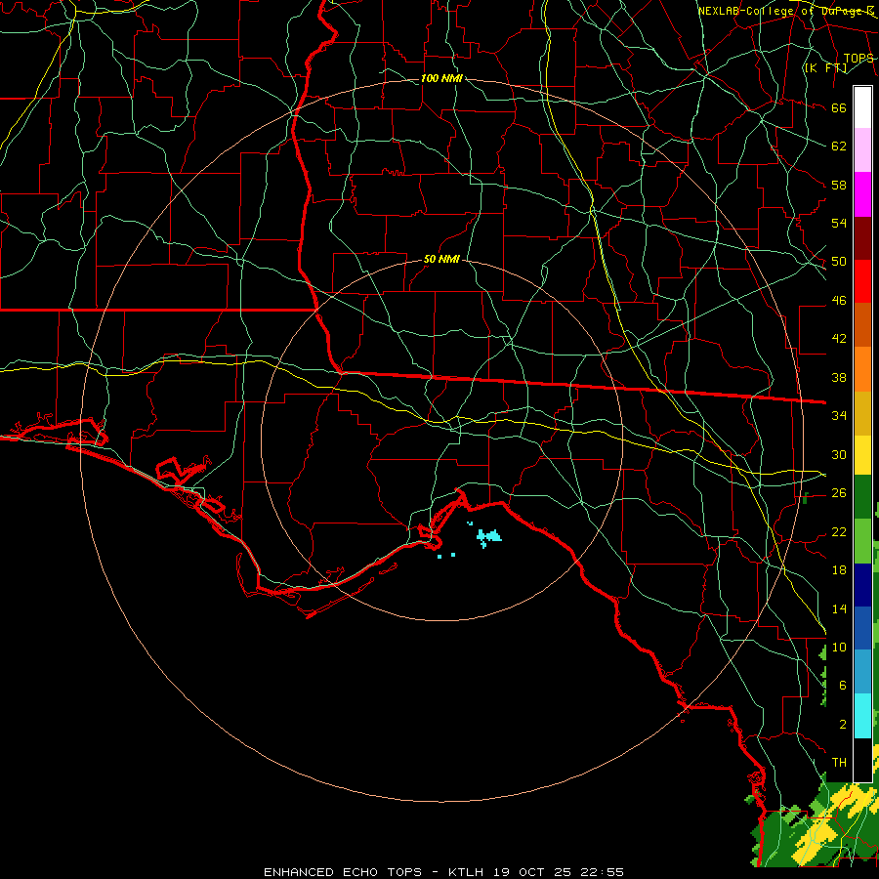Viewport: 879px width, 879px height.
Task: Click the 14 value on the legend
Action: [839, 608]
